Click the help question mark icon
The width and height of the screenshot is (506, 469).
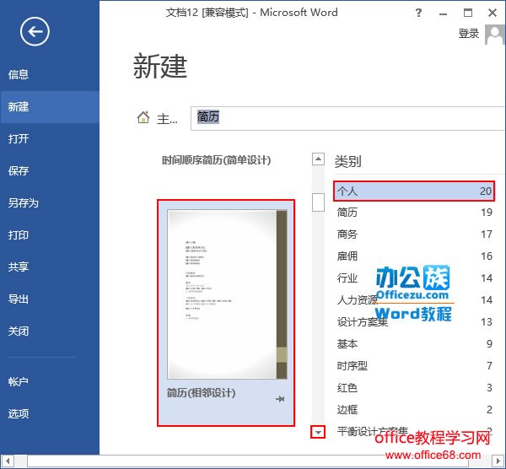[418, 13]
